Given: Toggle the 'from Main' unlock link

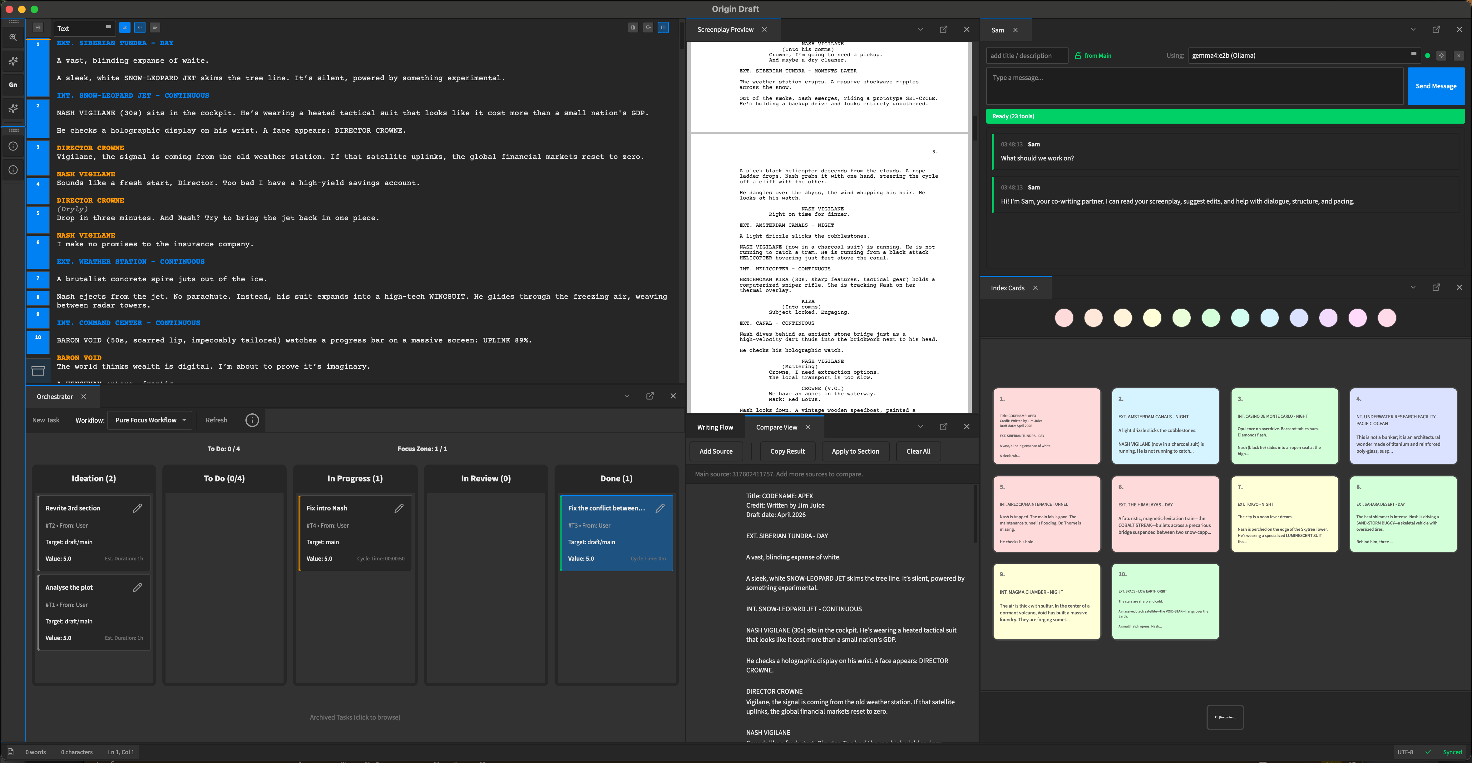Looking at the screenshot, I should pos(1093,55).
